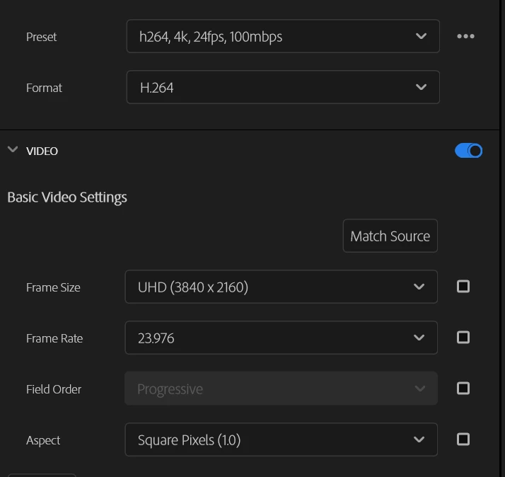Viewport: 505px width, 477px height.
Task: Click the down arrow in the Frame Rate field
Action: tap(419, 338)
